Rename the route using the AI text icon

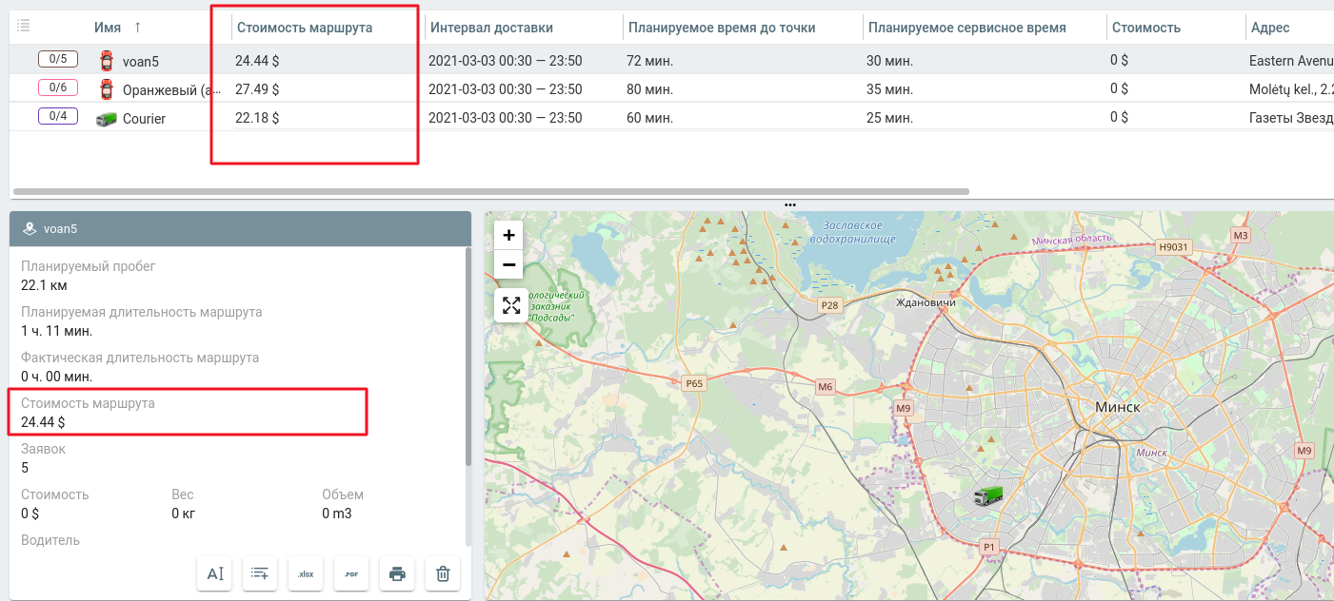point(213,572)
